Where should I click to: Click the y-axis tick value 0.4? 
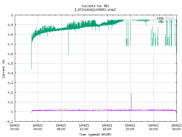[10, 73]
